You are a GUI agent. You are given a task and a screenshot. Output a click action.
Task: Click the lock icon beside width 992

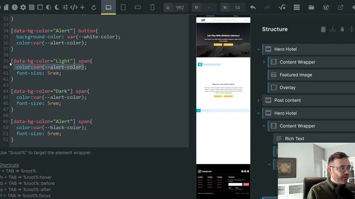point(168,8)
